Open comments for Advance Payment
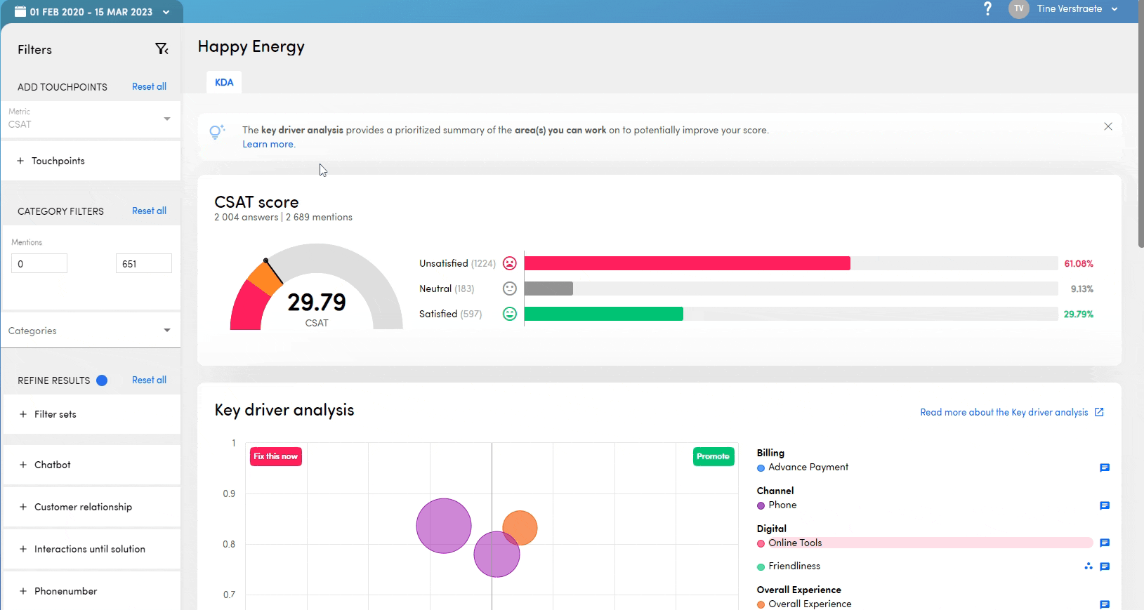The width and height of the screenshot is (1144, 610). [x=1104, y=468]
